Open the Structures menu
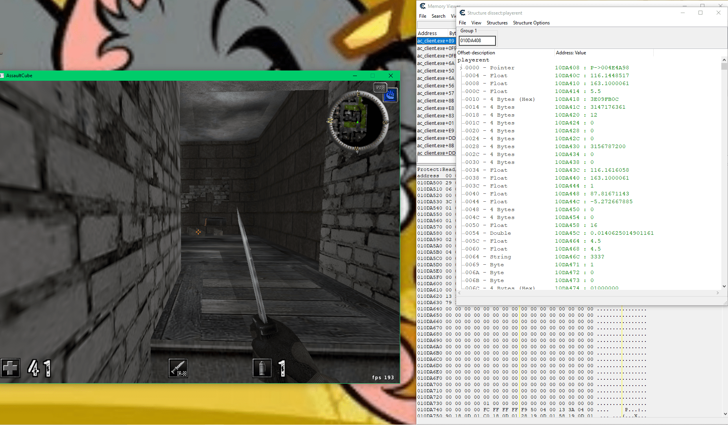This screenshot has width=728, height=425. coord(497,23)
